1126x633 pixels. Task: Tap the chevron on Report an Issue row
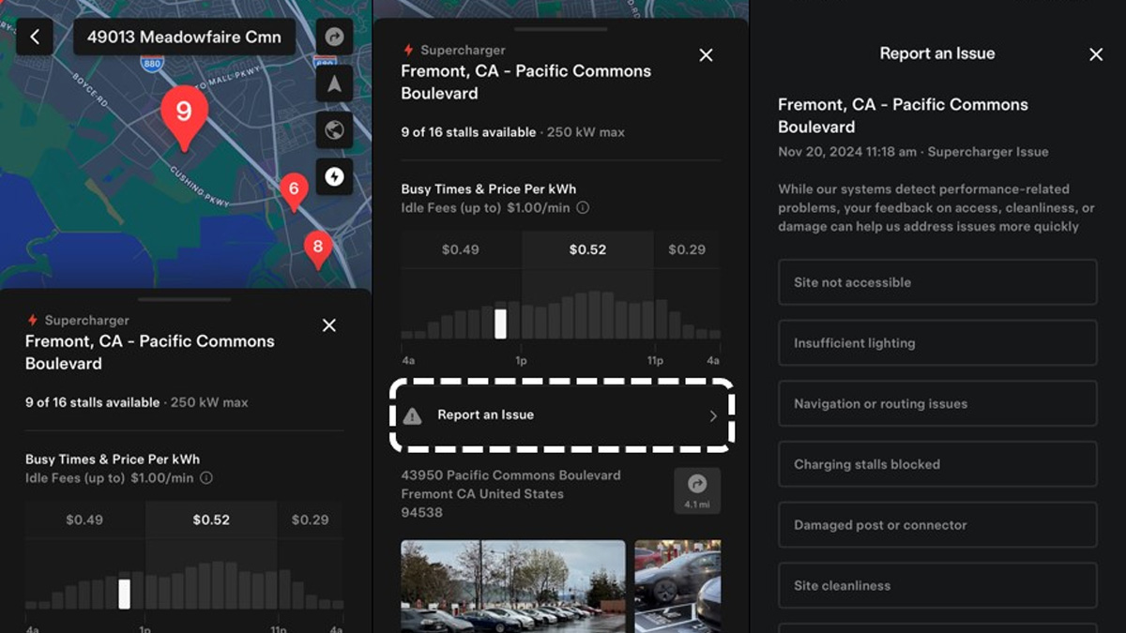(x=713, y=415)
